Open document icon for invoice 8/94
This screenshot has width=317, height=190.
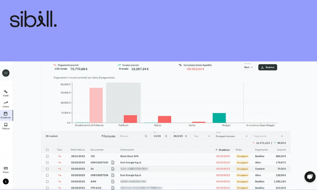click(x=113, y=182)
